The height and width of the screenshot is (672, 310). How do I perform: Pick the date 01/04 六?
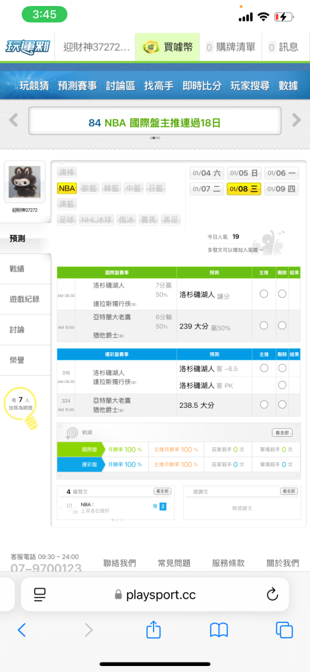pyautogui.click(x=207, y=173)
